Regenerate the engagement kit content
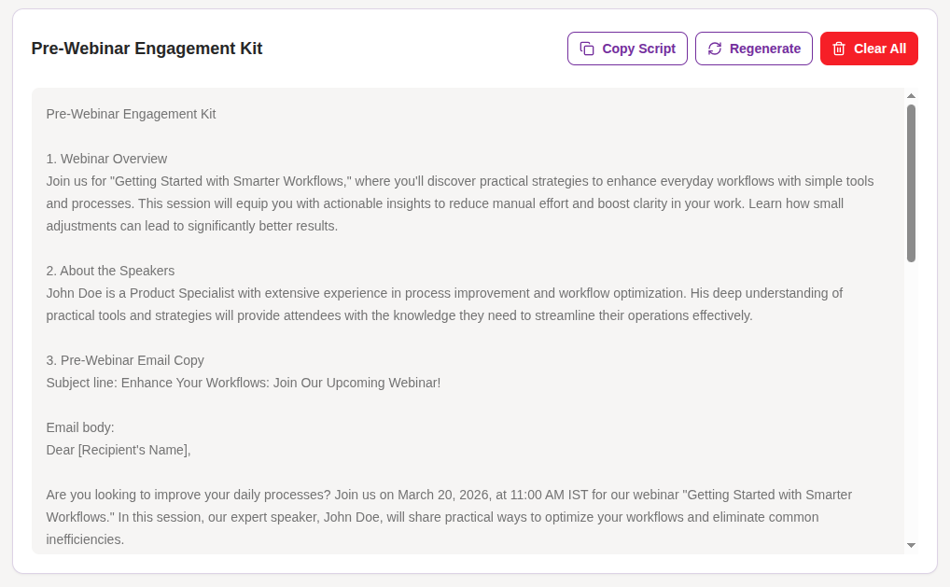This screenshot has width=950, height=587. pyautogui.click(x=753, y=48)
